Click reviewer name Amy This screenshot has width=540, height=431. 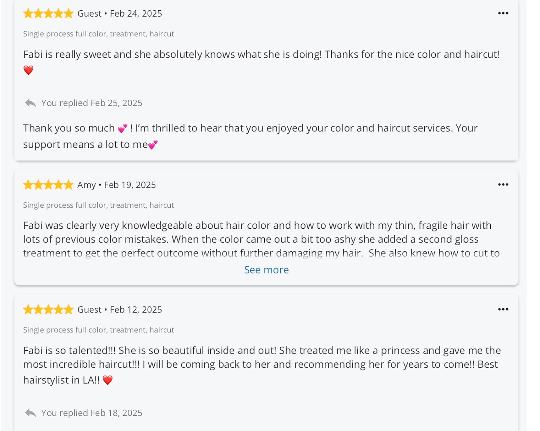coord(86,185)
